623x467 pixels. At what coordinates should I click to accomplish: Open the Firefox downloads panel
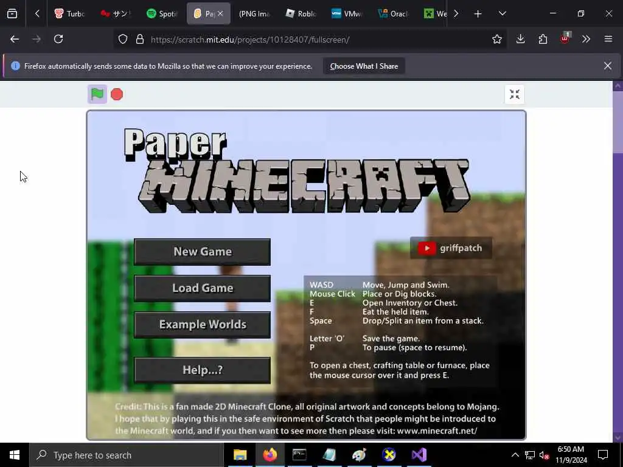coord(521,39)
